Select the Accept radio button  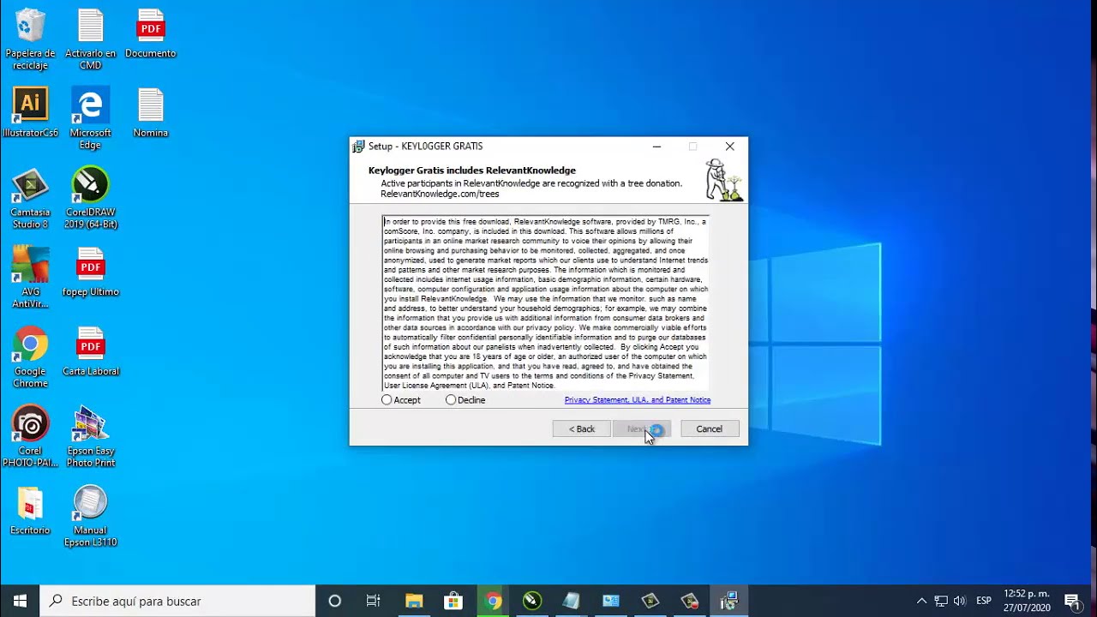click(x=387, y=400)
